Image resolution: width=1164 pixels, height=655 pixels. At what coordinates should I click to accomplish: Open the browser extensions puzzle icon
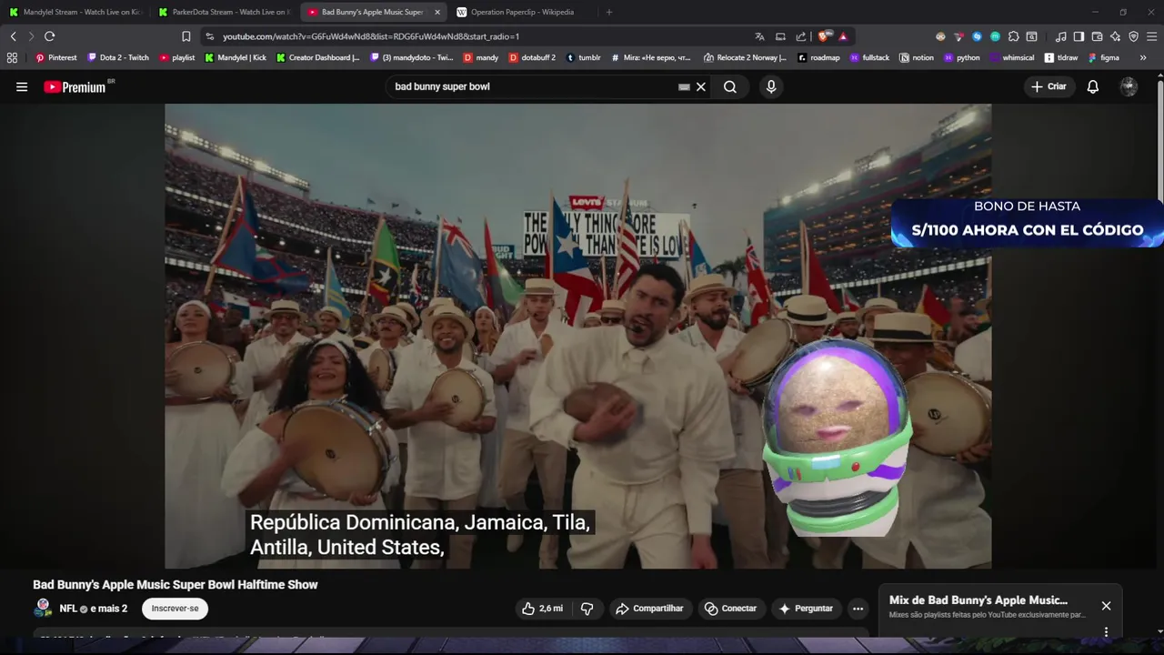click(1013, 36)
